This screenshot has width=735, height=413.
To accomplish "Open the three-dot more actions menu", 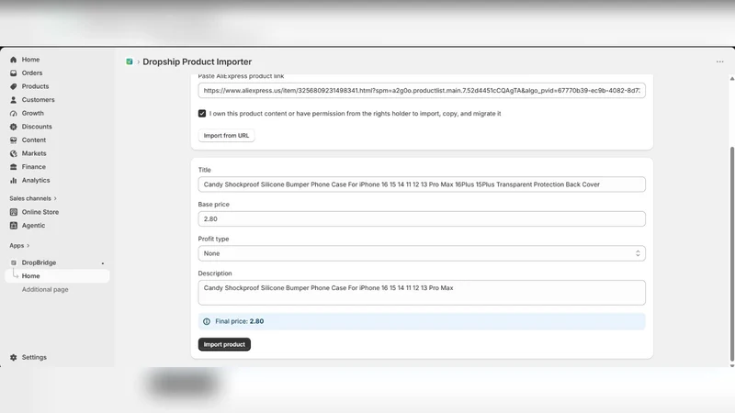I will [x=719, y=61].
